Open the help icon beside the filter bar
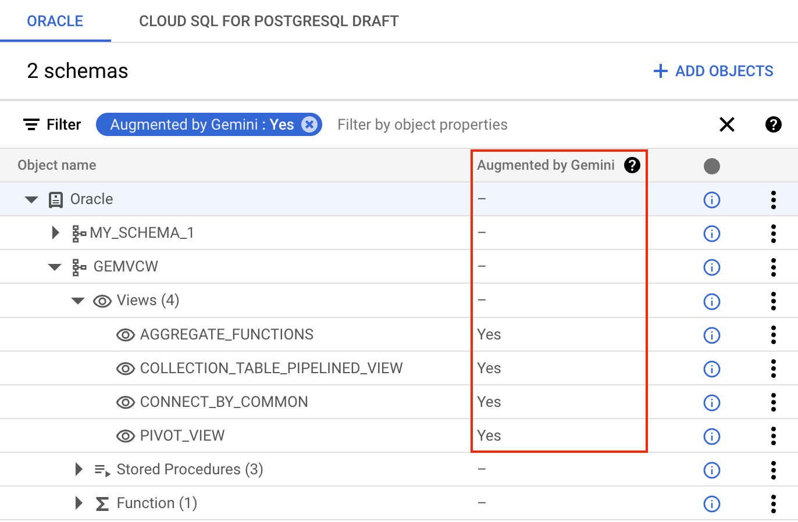The width and height of the screenshot is (798, 522). (x=774, y=124)
